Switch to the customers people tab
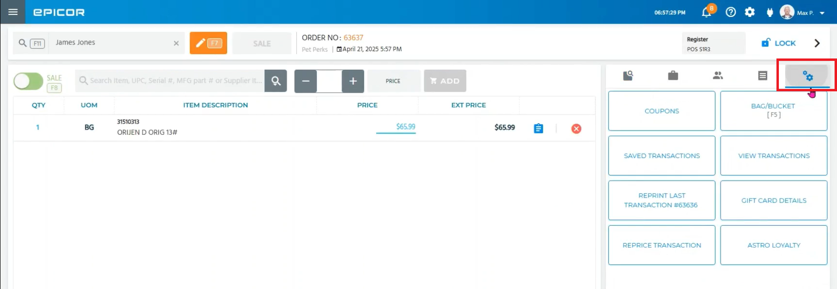837x289 pixels. click(x=718, y=75)
